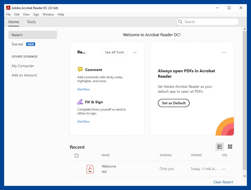Switch to the Tools tab
The height and width of the screenshot is (190, 251).
pos(31,22)
